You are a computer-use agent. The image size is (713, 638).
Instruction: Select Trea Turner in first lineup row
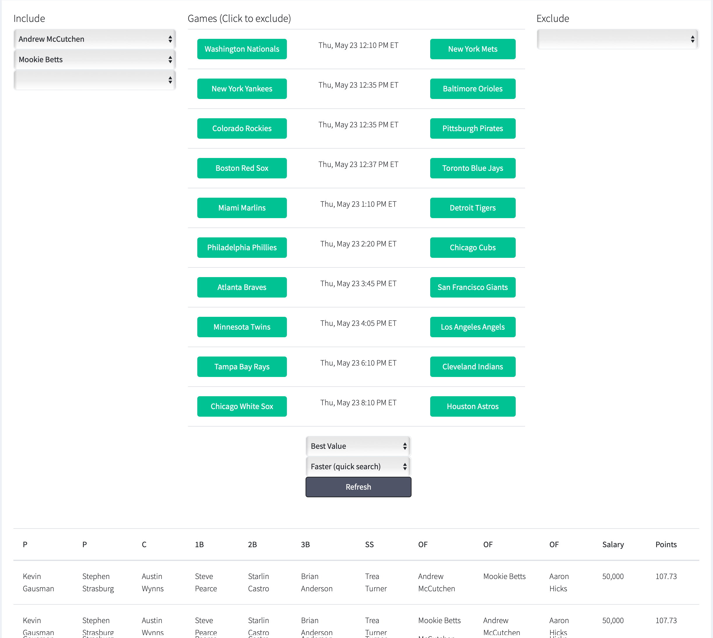coord(376,582)
